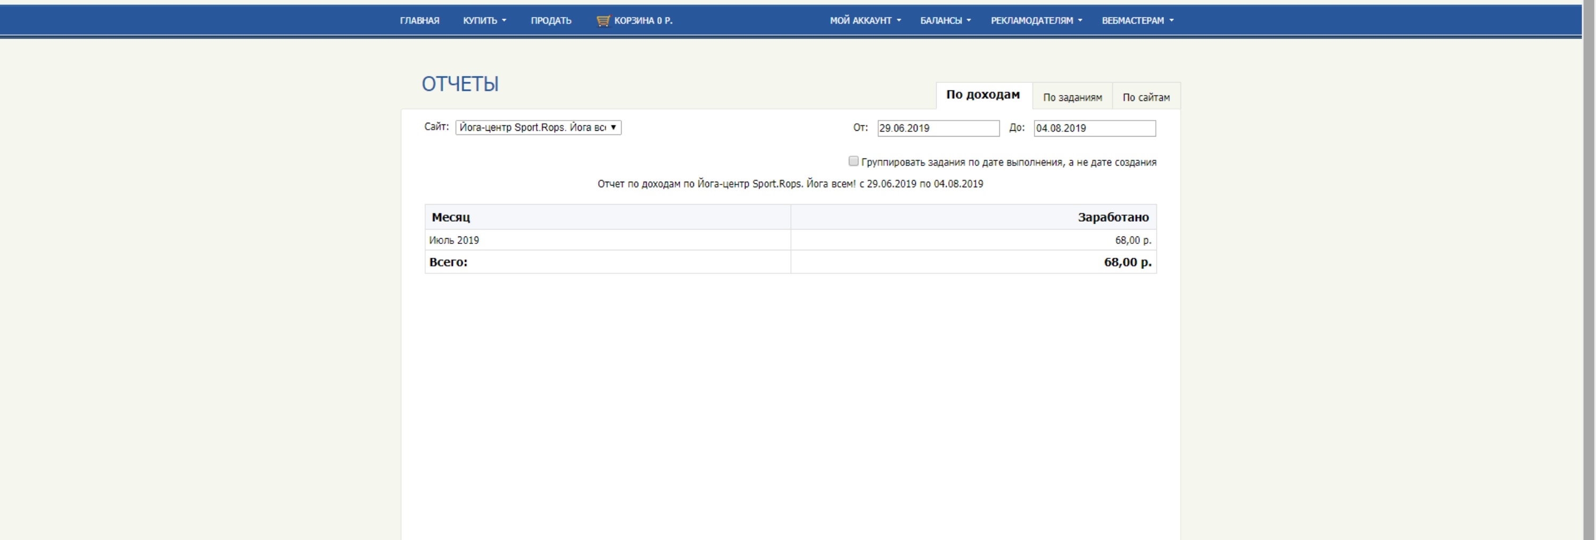
Task: Click the Месяц column header
Action: [x=608, y=217]
